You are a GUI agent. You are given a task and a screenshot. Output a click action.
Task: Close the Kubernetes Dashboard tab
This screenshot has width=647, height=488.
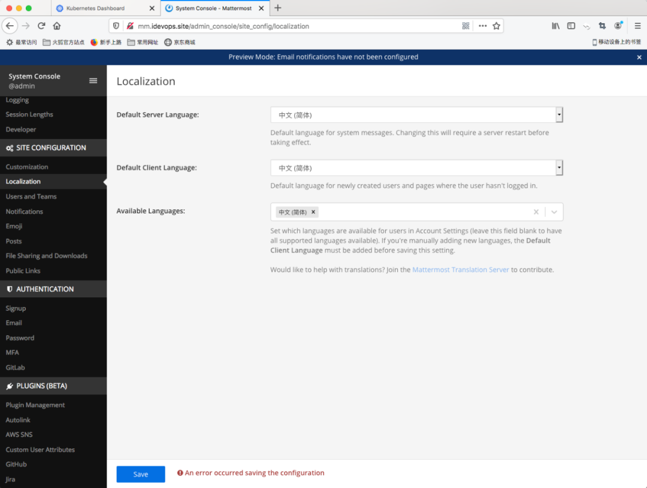point(152,8)
